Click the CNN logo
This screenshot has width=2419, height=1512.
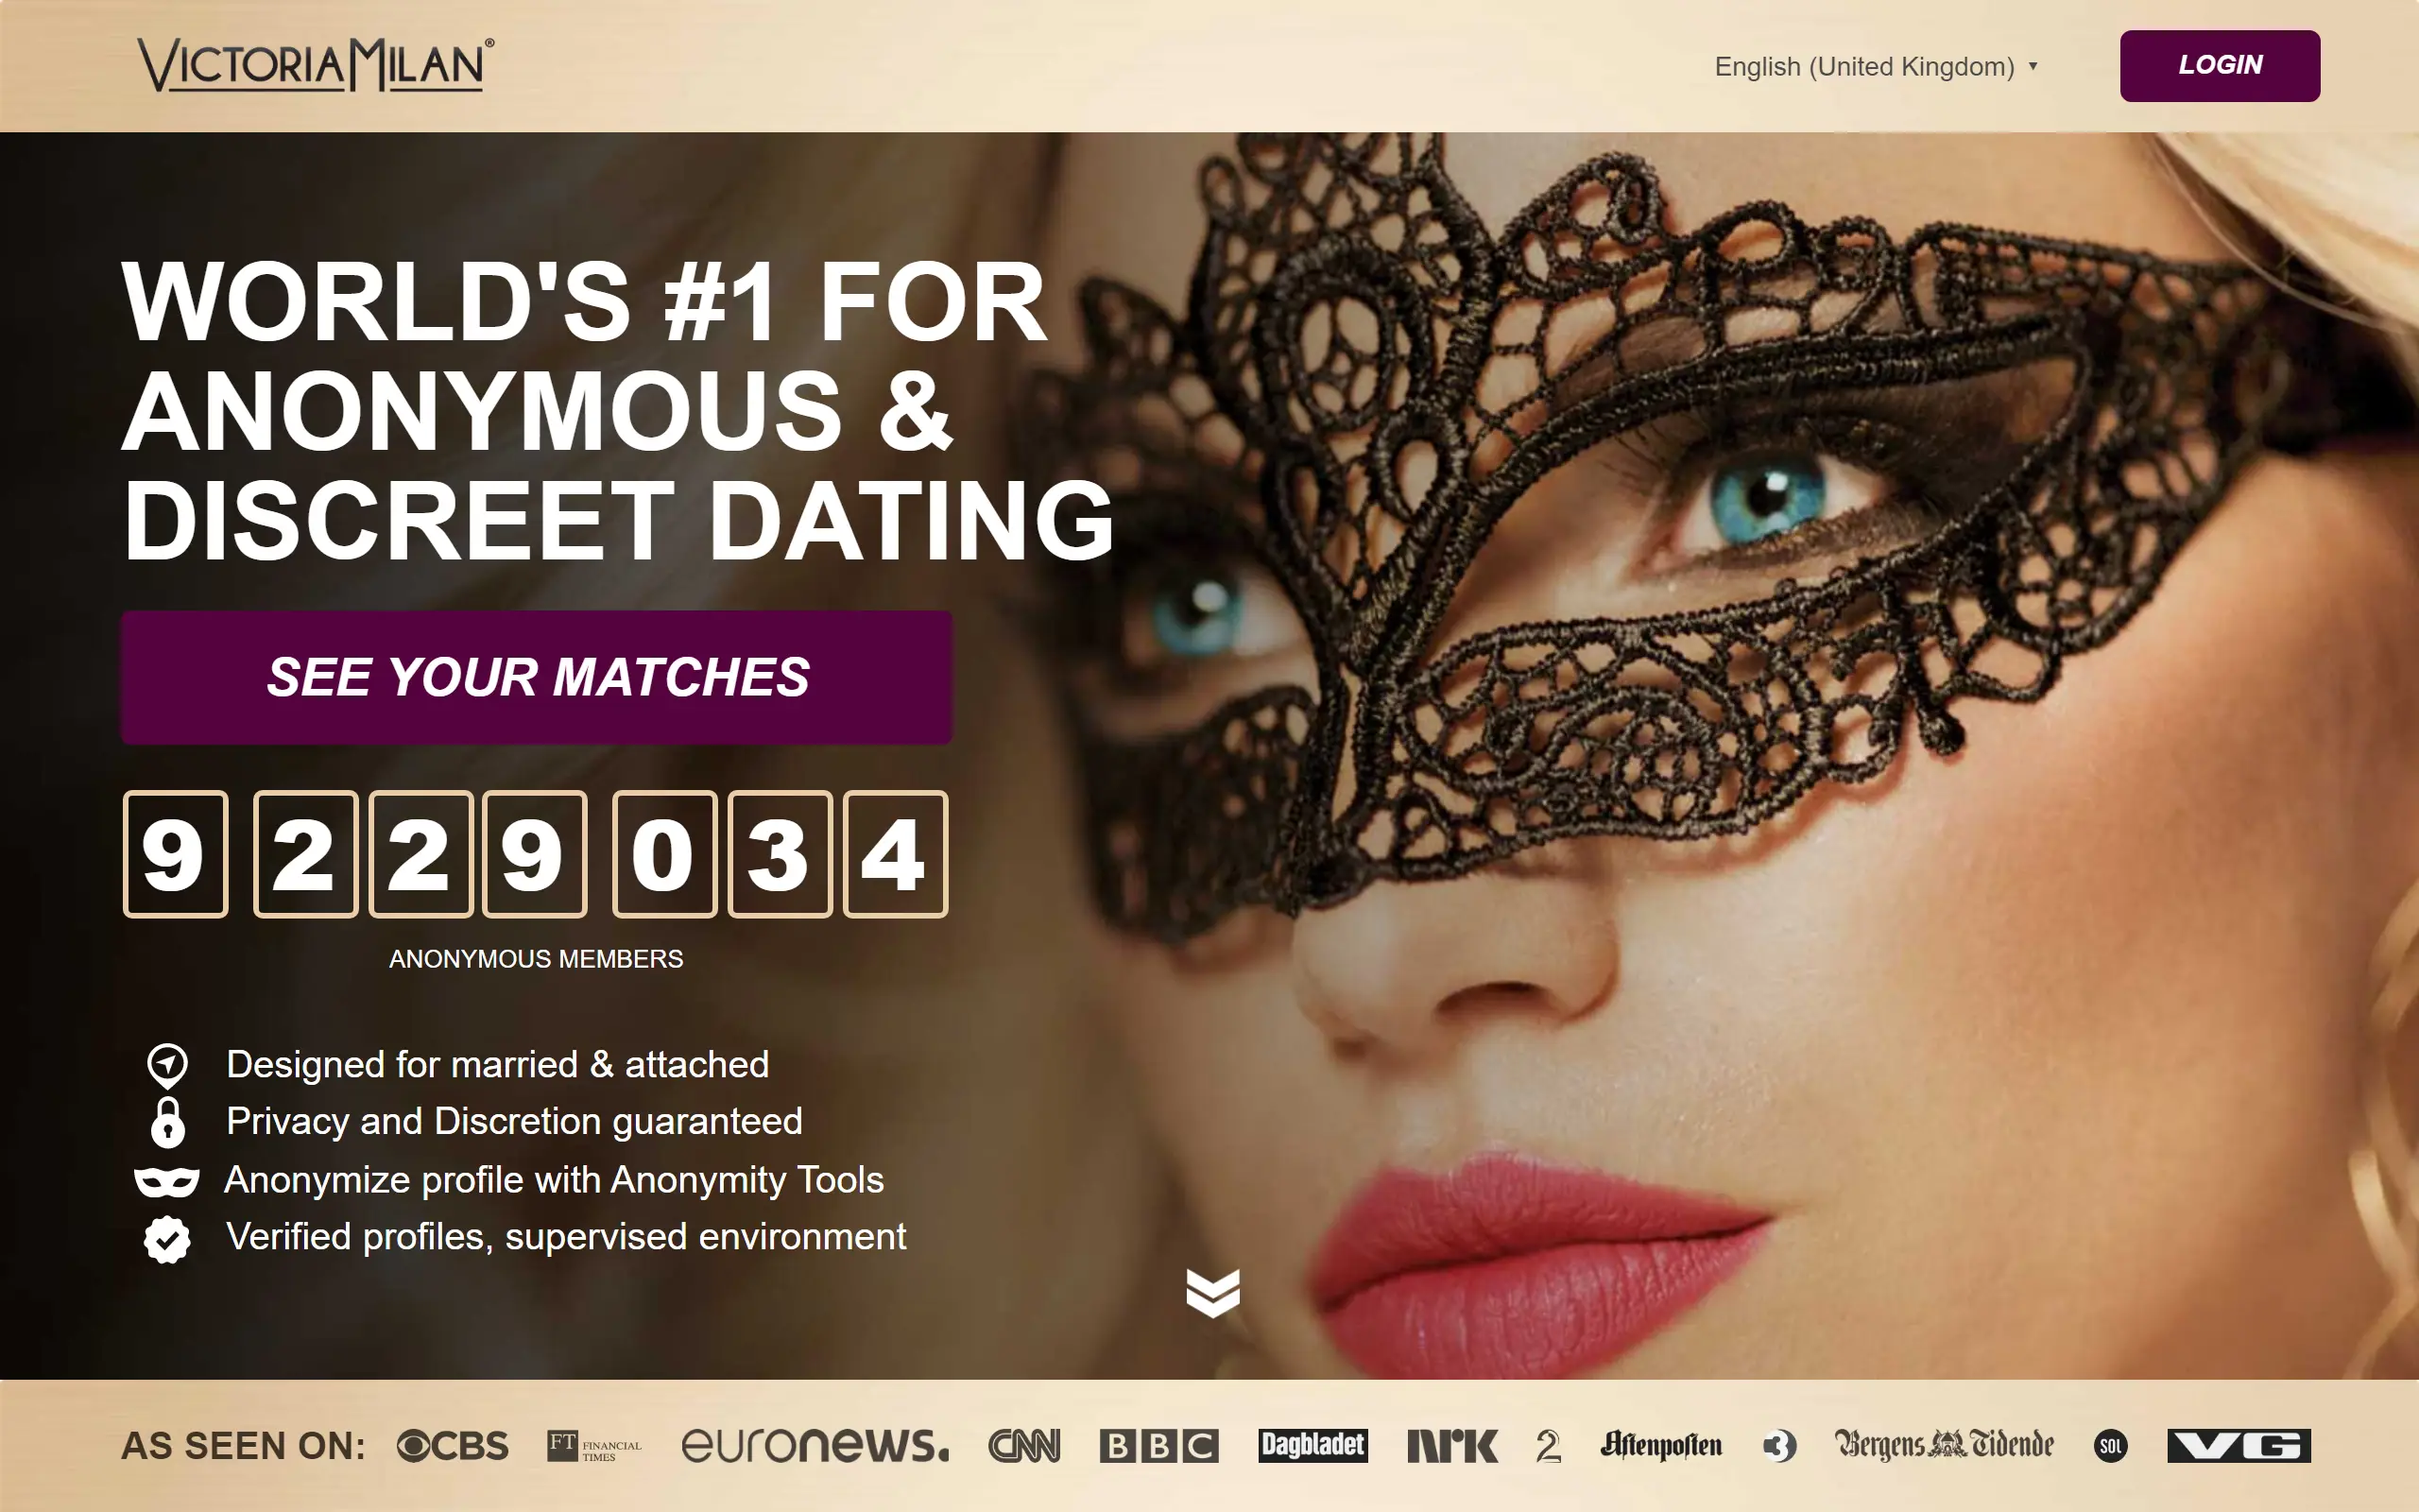[x=1023, y=1445]
